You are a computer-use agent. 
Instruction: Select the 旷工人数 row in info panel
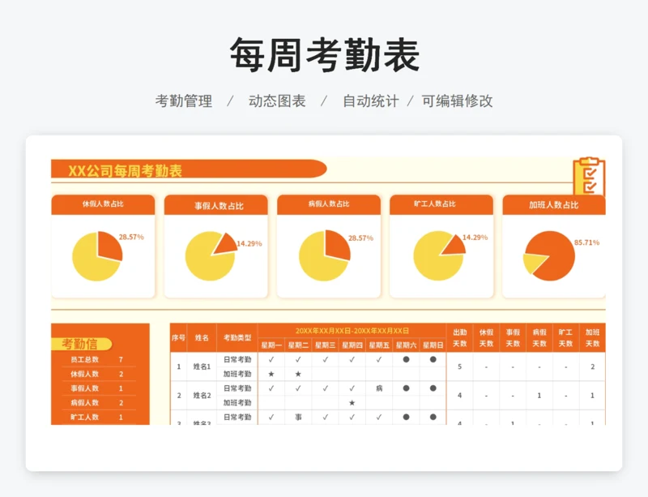click(100, 417)
